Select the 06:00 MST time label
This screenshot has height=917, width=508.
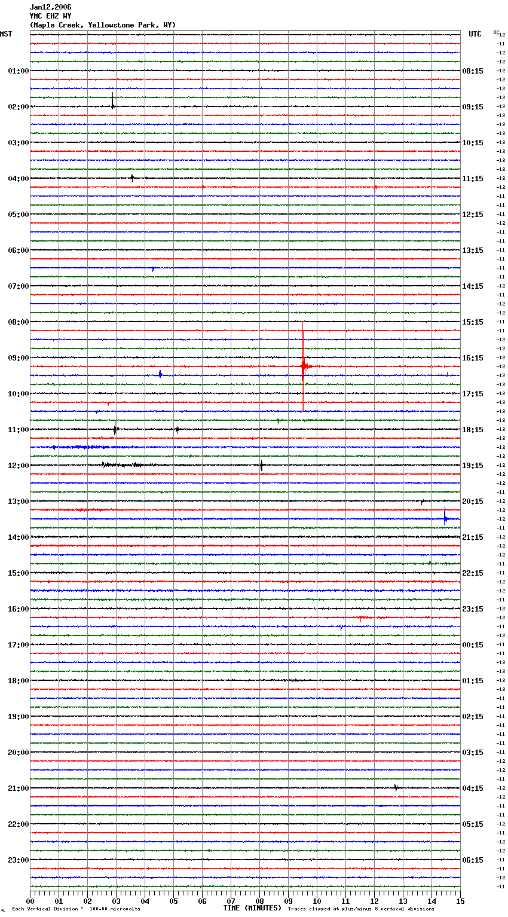(19, 250)
